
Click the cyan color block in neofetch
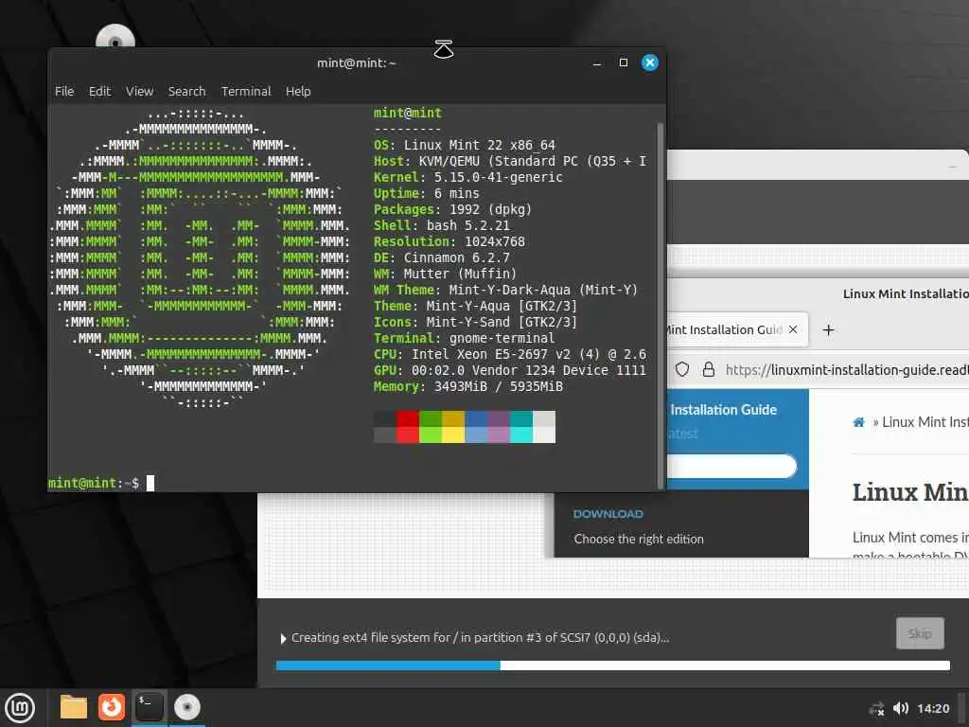click(x=521, y=427)
